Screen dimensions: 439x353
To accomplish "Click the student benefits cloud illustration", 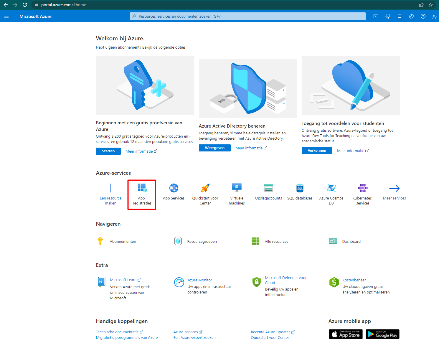I will (x=351, y=86).
